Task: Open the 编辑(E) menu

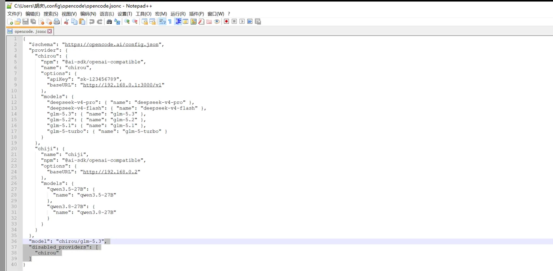Action: point(33,14)
